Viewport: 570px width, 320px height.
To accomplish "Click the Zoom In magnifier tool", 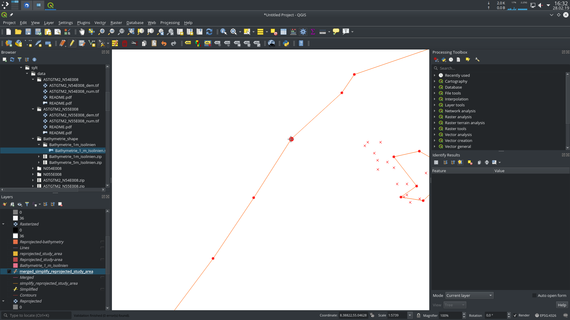I will pyautogui.click(x=102, y=32).
